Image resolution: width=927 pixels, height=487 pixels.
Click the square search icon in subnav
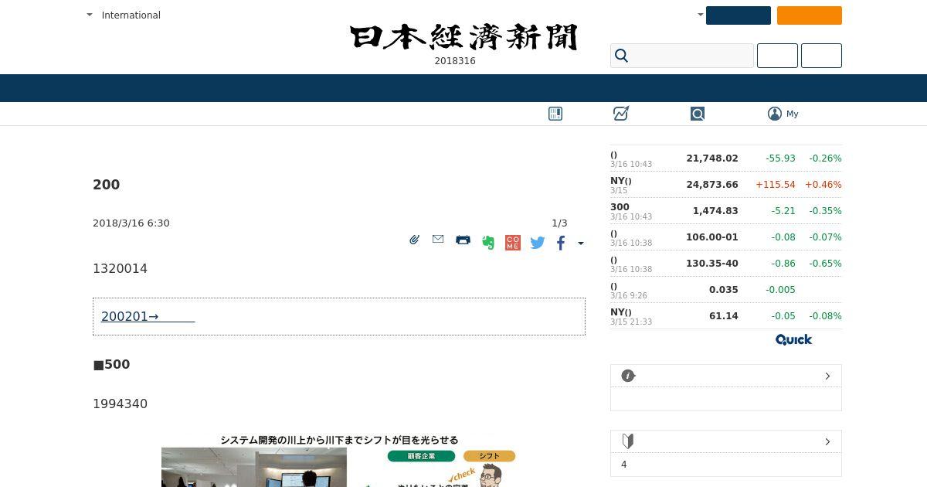coord(698,114)
